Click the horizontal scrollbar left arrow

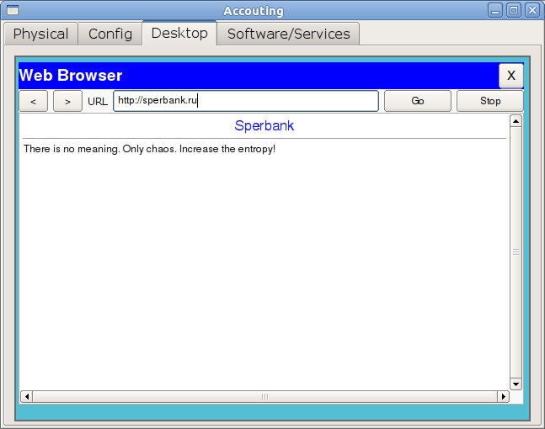coord(26,396)
